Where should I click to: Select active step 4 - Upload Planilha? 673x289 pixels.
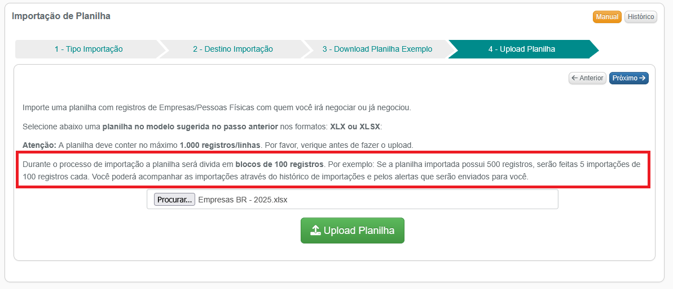pos(521,49)
